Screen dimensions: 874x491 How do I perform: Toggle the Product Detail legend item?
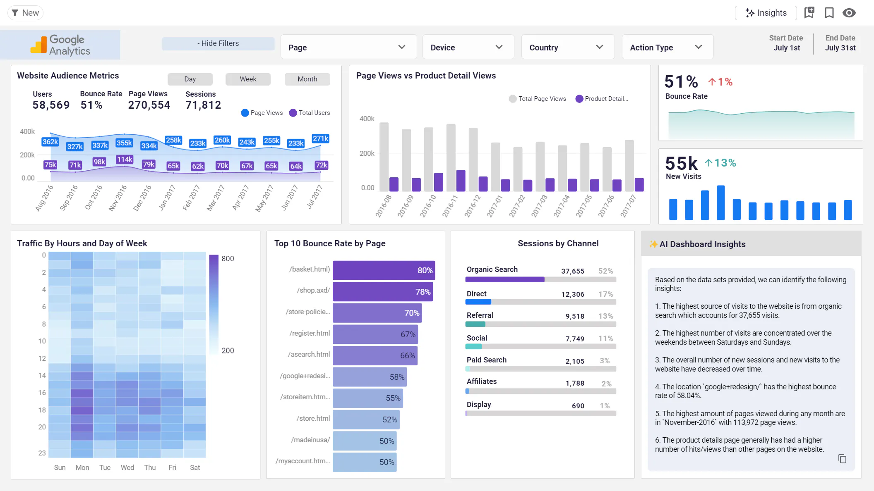(602, 99)
